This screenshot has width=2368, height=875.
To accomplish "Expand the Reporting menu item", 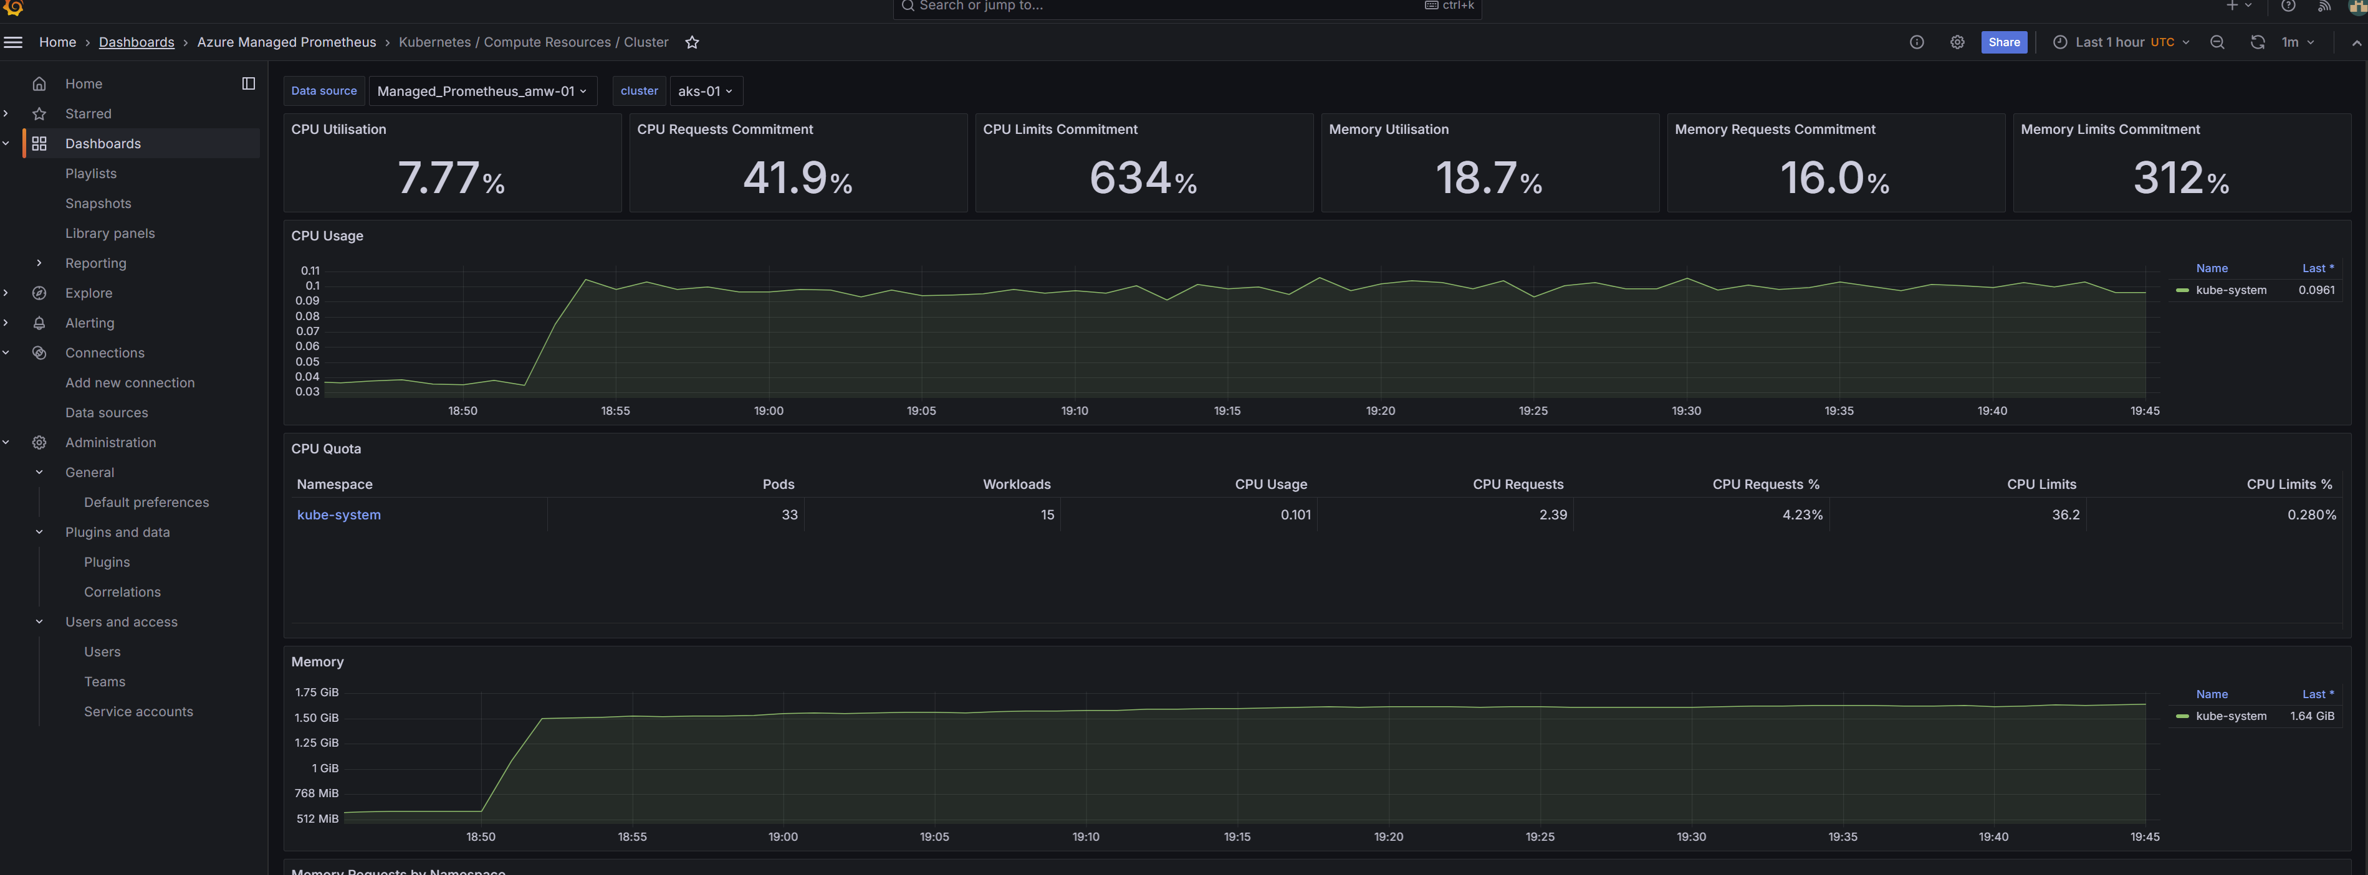I will (x=39, y=263).
